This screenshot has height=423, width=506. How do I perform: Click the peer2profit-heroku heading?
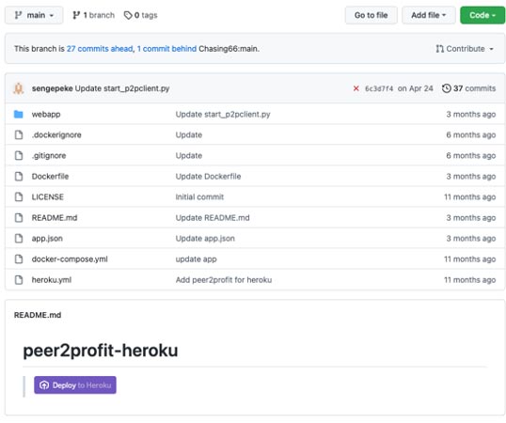click(101, 350)
